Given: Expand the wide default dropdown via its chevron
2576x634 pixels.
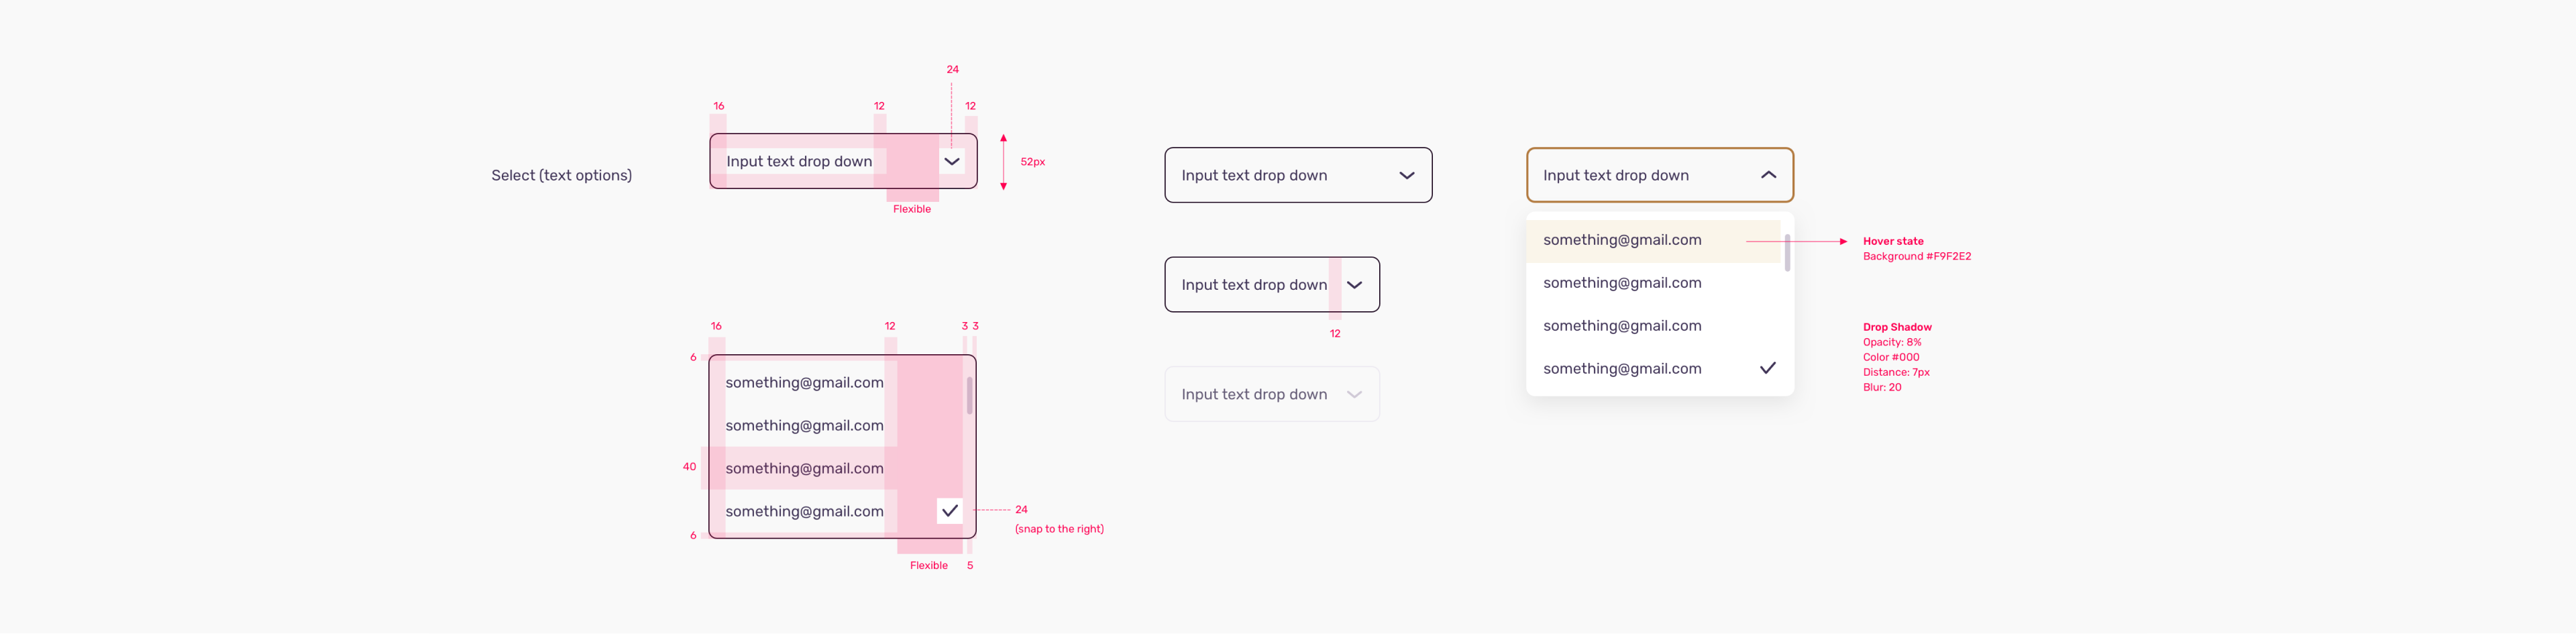Looking at the screenshot, I should [1406, 176].
